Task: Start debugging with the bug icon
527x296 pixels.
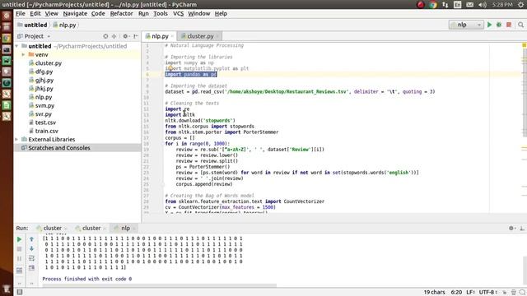Action: point(499,25)
